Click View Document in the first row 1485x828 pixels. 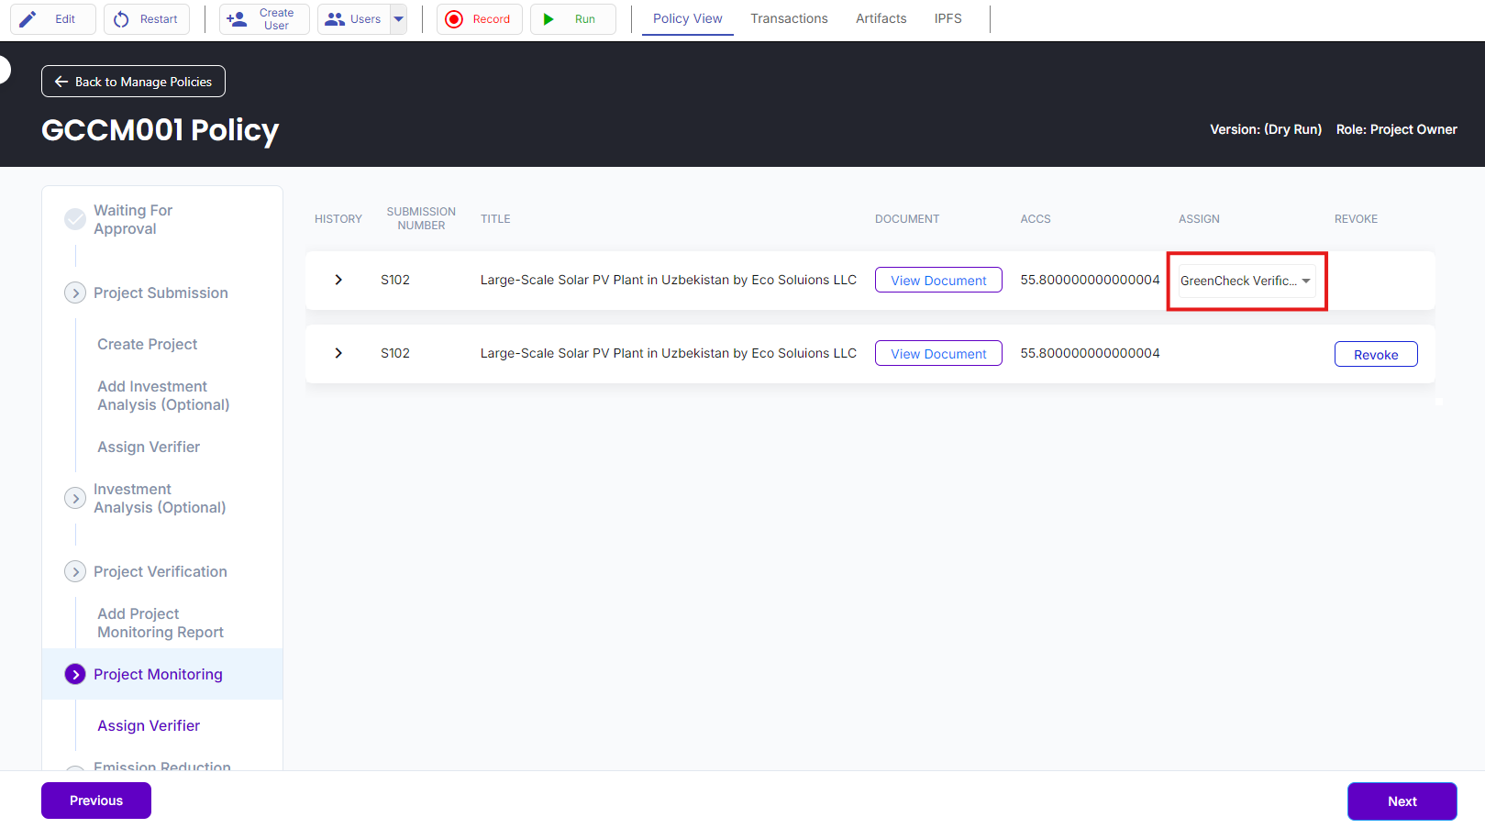(x=938, y=281)
